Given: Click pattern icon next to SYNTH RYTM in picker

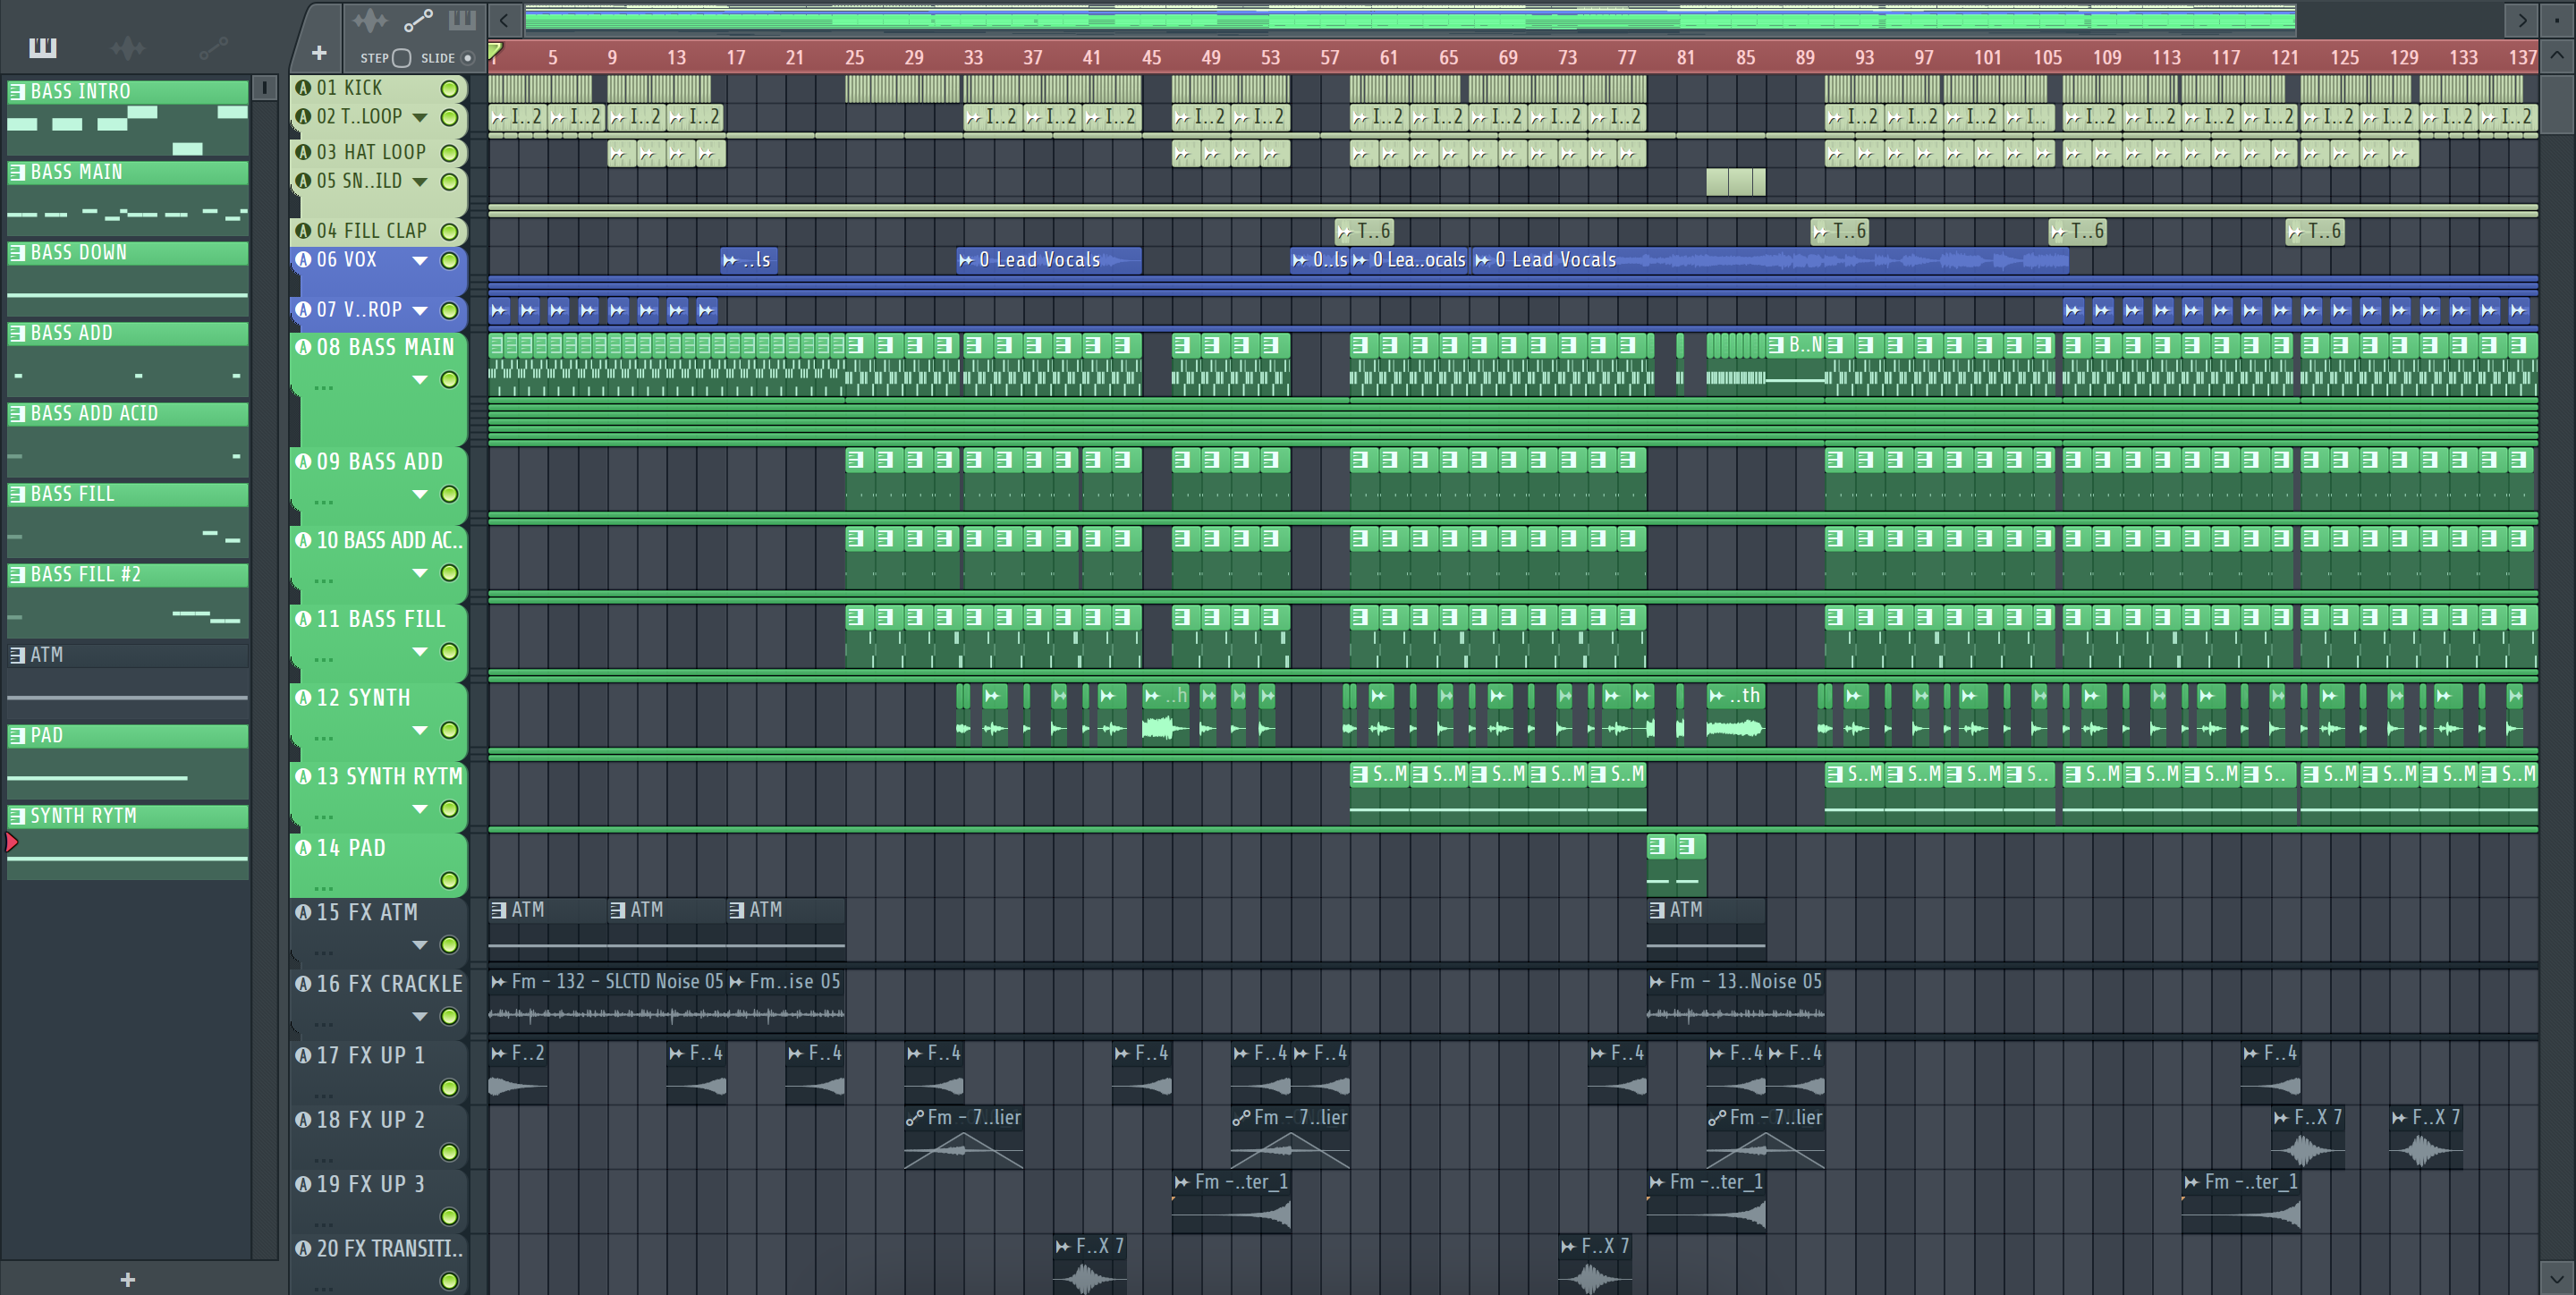Looking at the screenshot, I should (17, 816).
